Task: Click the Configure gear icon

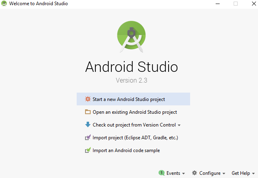Action: coord(194,173)
